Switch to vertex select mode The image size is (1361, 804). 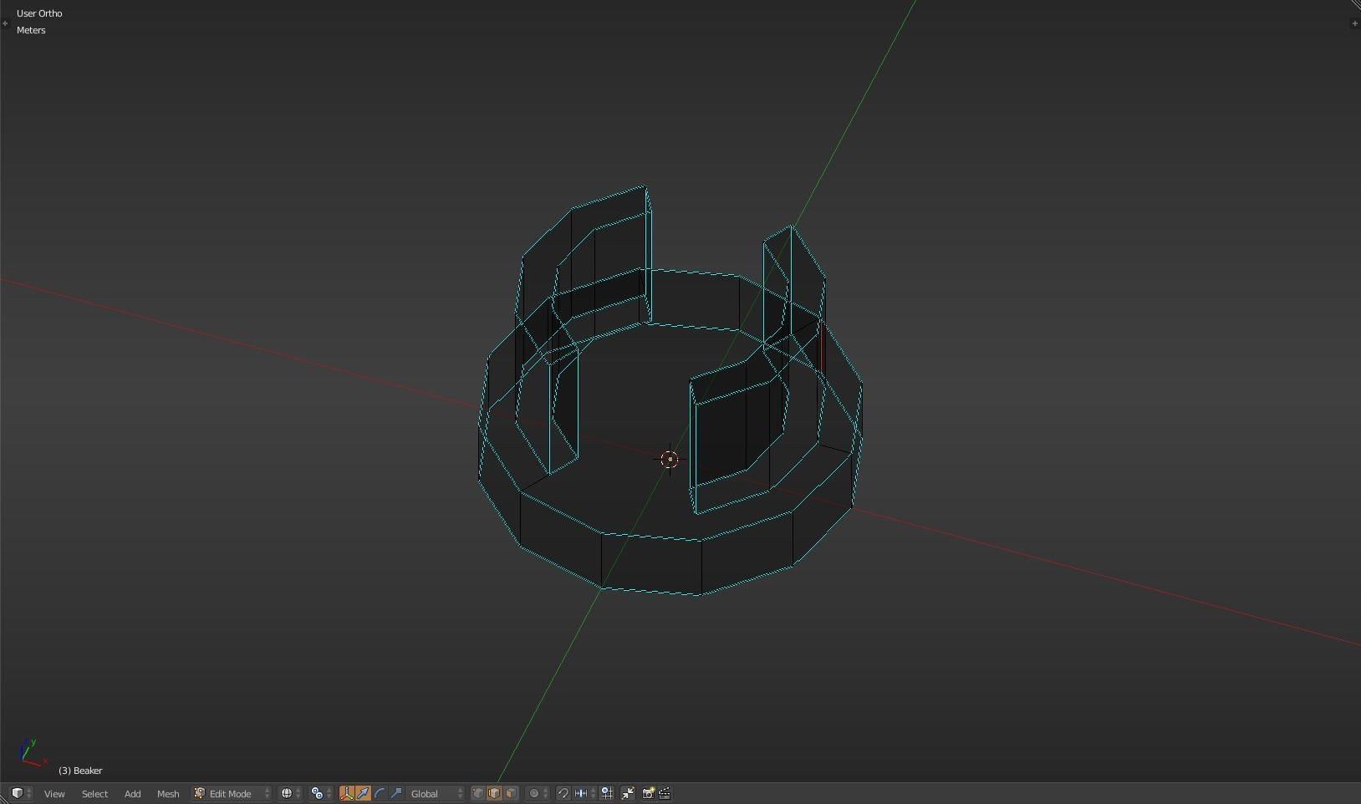tap(478, 793)
